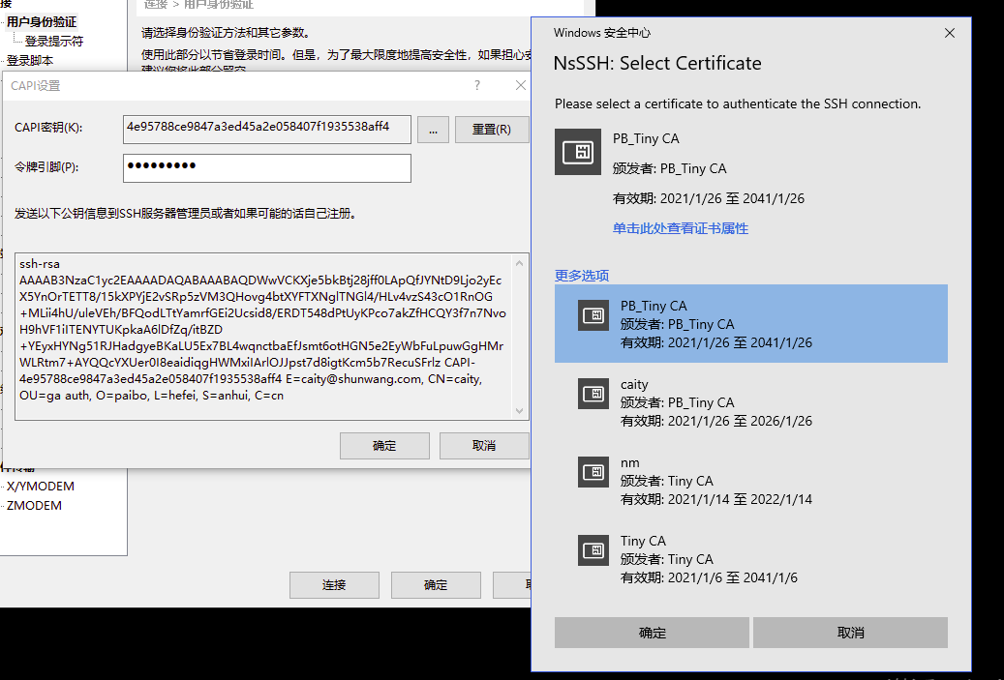Collapse 更多选项 link

[x=582, y=276]
